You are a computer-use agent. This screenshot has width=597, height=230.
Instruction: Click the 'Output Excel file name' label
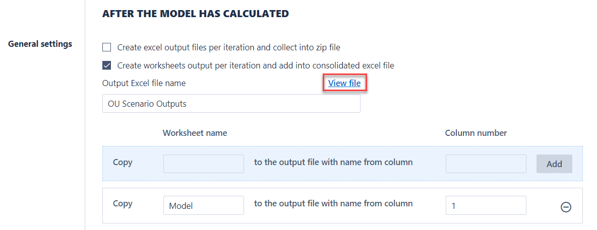click(144, 83)
